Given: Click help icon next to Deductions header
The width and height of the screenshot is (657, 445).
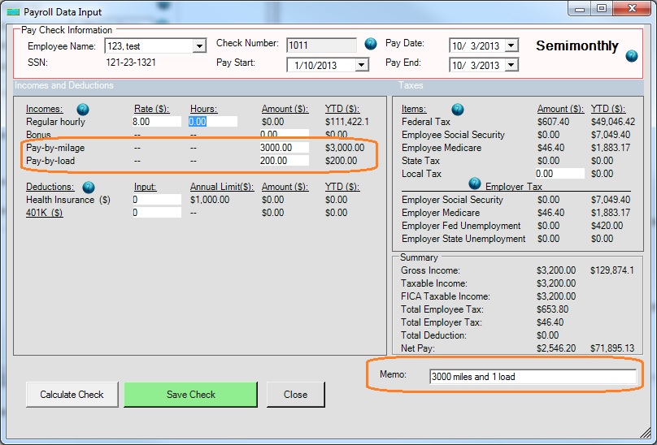Looking at the screenshot, I should [x=89, y=187].
